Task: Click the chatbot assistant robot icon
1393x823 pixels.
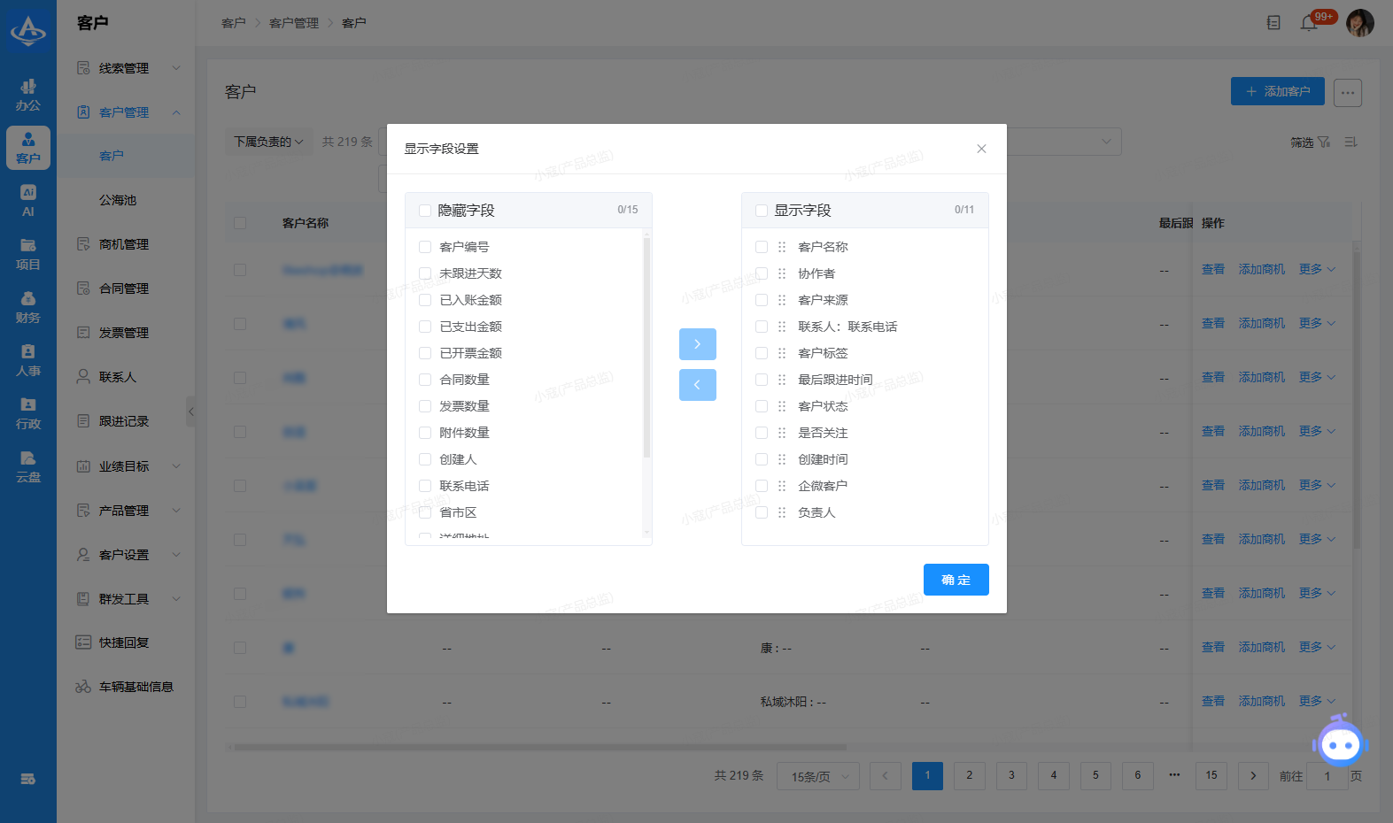Action: (1340, 743)
